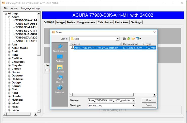Viewport: 187px width, 123px height.
Task: Select Desktop in places sidebar
Action: coord(60,58)
